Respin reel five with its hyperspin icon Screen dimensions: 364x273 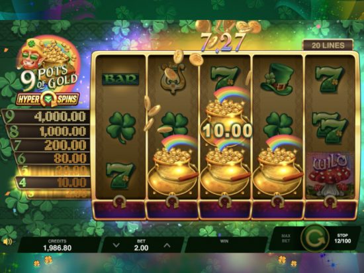(x=330, y=201)
